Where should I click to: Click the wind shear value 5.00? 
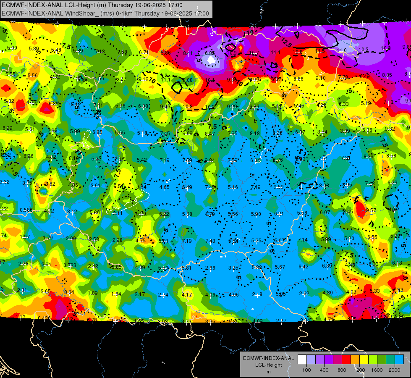12,48
